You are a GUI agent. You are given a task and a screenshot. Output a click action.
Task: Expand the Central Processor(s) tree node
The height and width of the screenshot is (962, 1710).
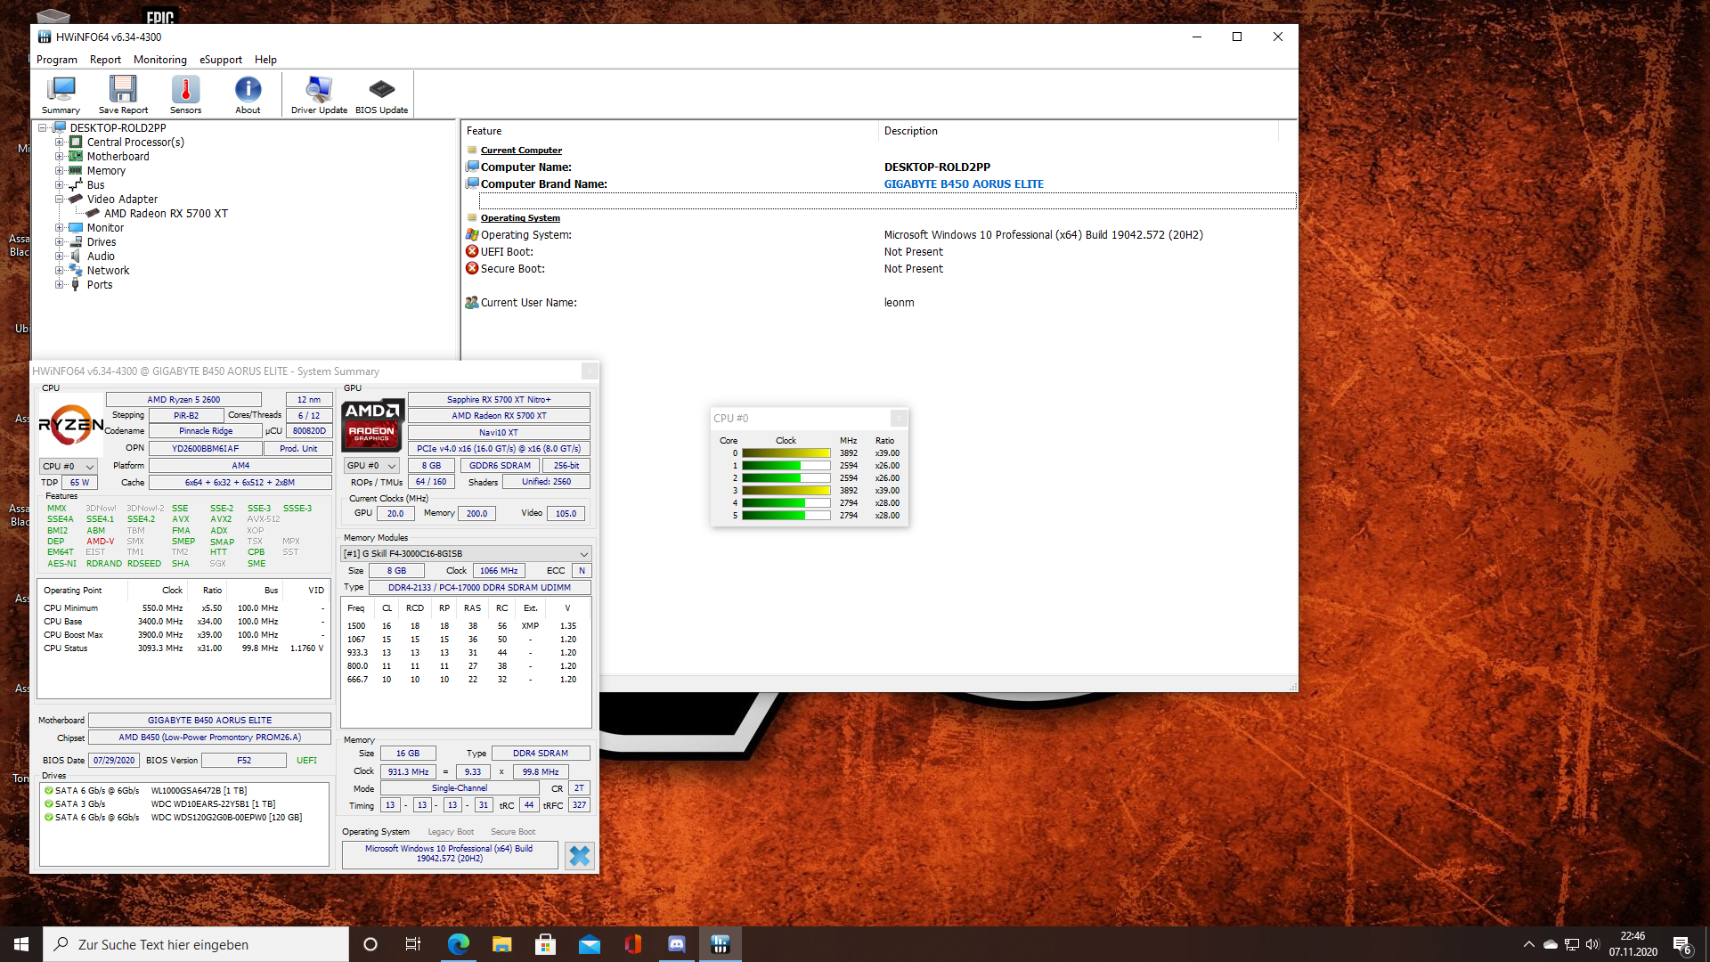point(59,143)
